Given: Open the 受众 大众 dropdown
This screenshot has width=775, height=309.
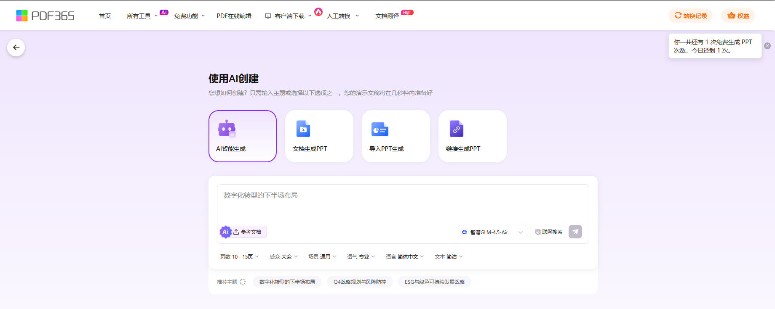Looking at the screenshot, I should click(x=283, y=256).
